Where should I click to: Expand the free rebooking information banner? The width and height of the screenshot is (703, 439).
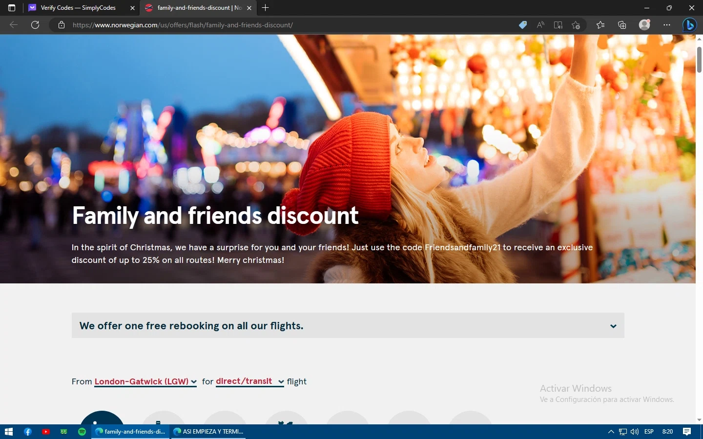tap(348, 325)
